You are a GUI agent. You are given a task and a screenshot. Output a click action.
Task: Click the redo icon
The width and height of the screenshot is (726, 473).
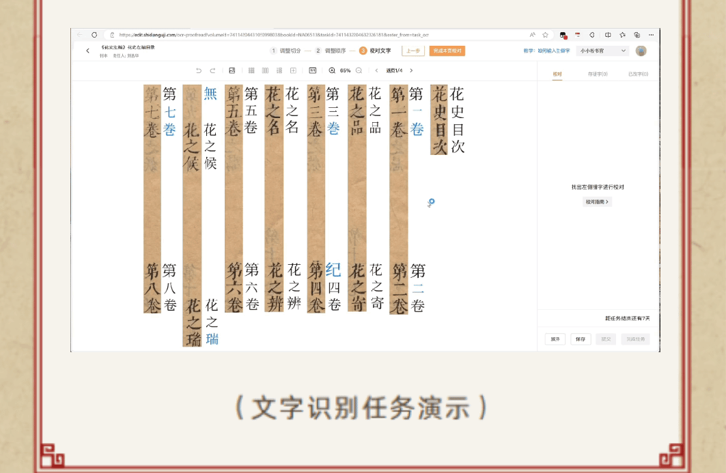point(212,70)
